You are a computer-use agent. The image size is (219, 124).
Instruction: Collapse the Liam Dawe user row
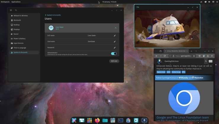[115, 28]
